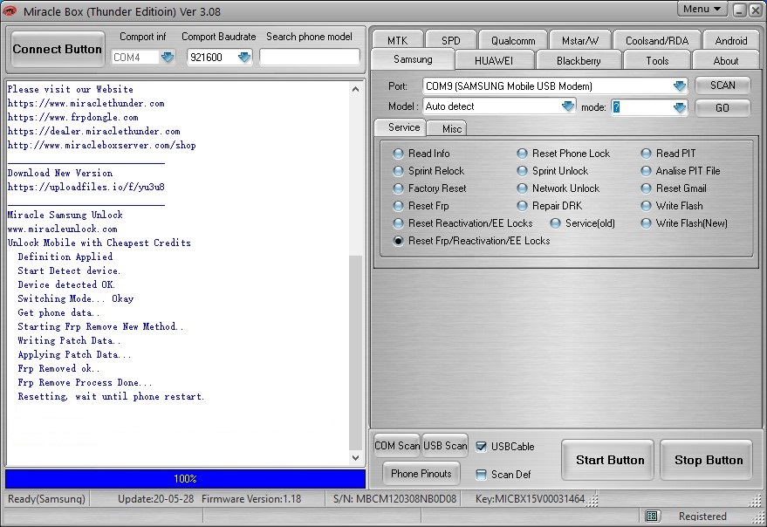Open the Comport Baudrate dropdown arrow
767x527 pixels.
pos(244,58)
